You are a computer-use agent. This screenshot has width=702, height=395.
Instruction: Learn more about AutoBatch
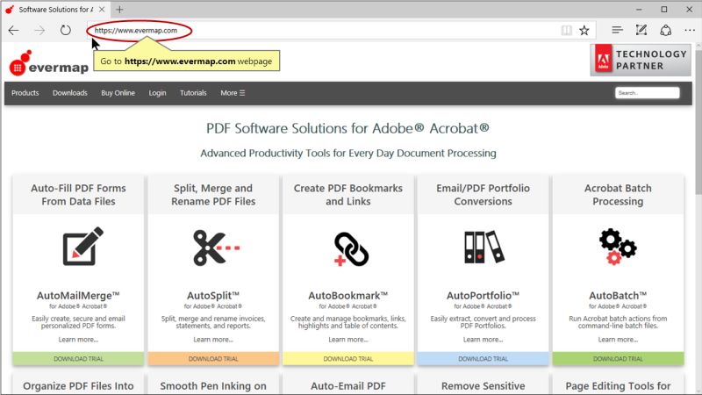[x=618, y=340]
